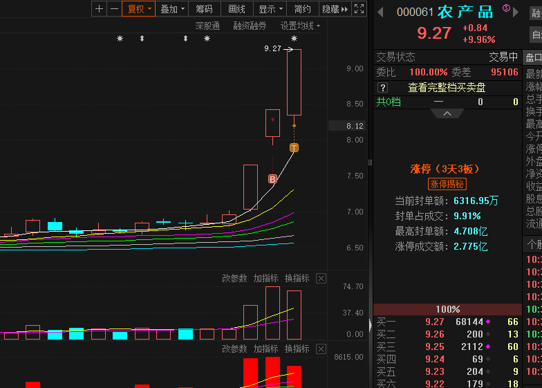Click the 买三 price 9.25
Viewport: 542px width, 388px height.
(x=434, y=347)
